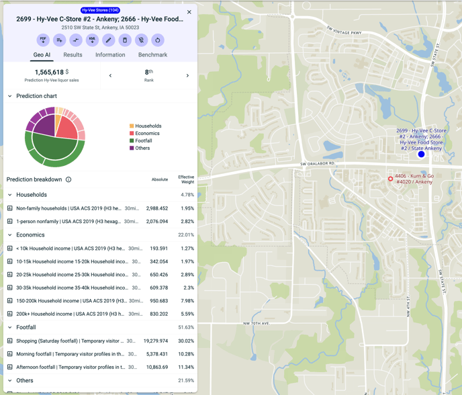Open chart icon for 10-15k Household income row

tap(9, 261)
